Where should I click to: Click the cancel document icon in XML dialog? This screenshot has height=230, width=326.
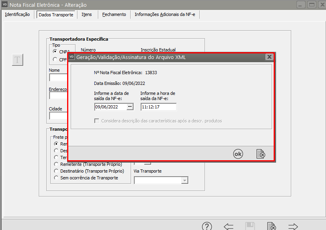click(260, 154)
